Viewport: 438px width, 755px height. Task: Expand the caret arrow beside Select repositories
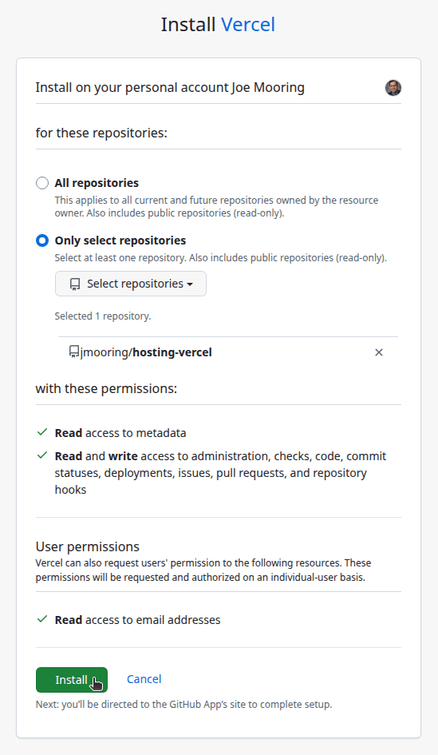coord(190,284)
